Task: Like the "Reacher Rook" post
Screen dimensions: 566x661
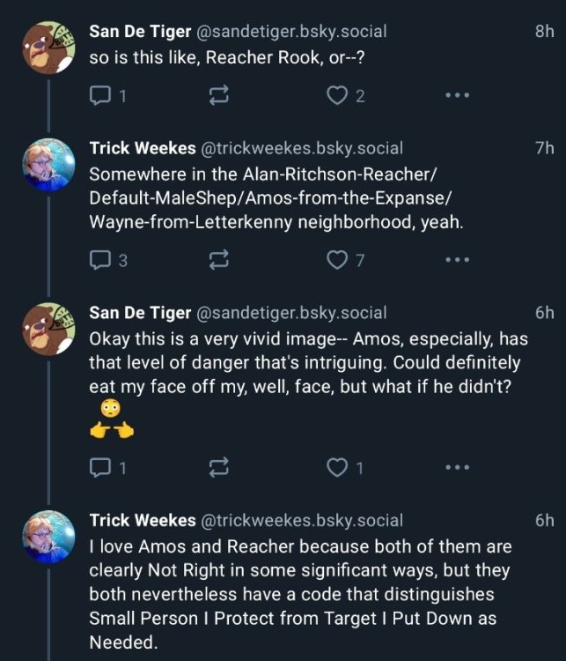Action: click(x=338, y=97)
